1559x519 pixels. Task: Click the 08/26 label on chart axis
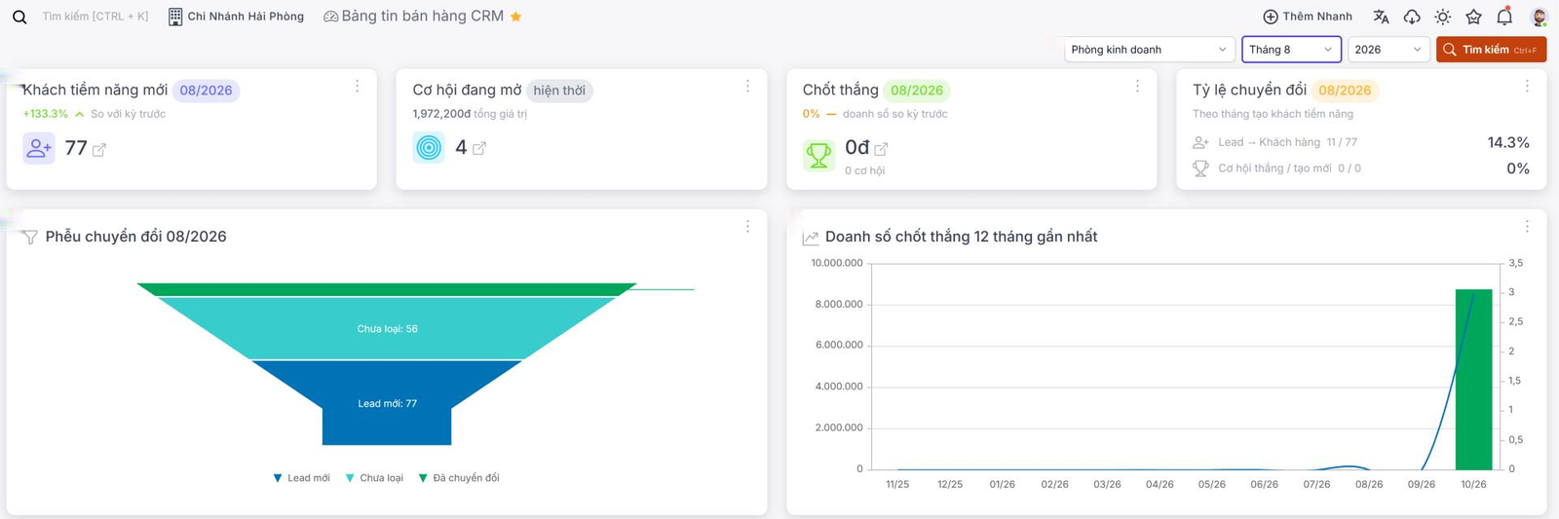pos(1368,484)
